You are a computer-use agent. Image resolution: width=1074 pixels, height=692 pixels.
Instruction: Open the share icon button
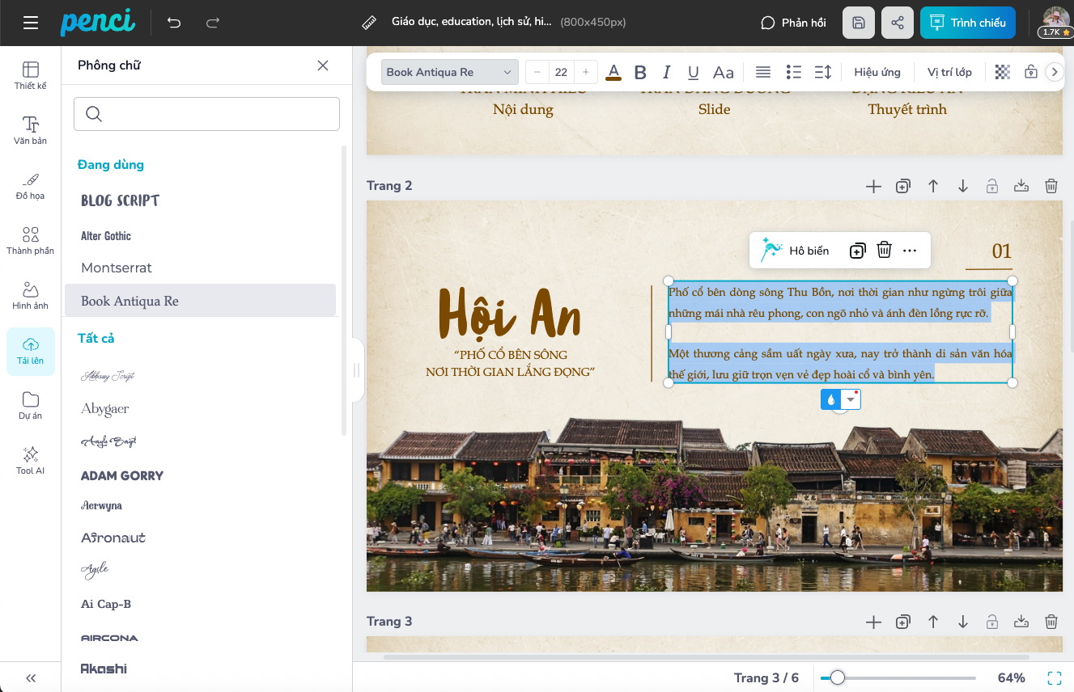(x=897, y=23)
